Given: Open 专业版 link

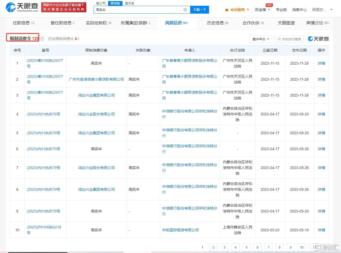Looking at the screenshot, I should (281, 10).
